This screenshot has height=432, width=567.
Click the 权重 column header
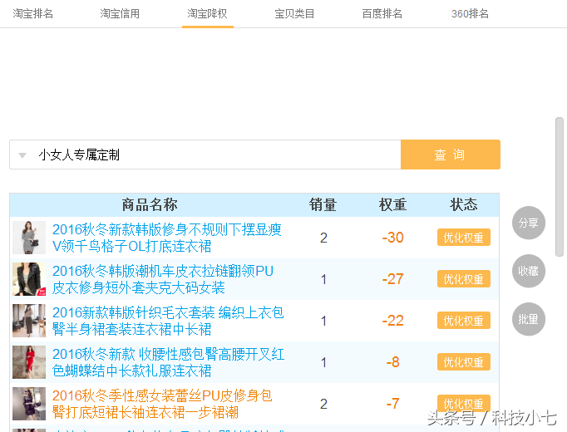pos(392,205)
